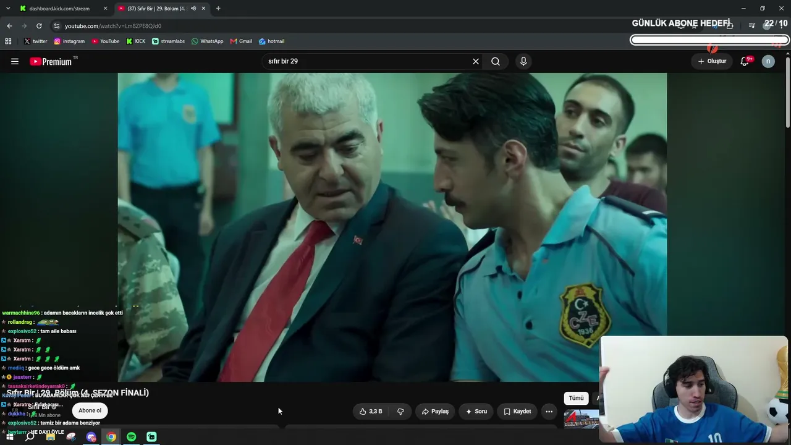Open the recommended video thumbnail

point(582,418)
